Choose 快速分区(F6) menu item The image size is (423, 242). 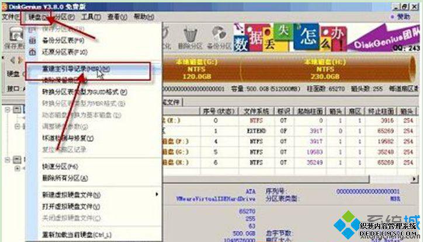click(x=60, y=167)
